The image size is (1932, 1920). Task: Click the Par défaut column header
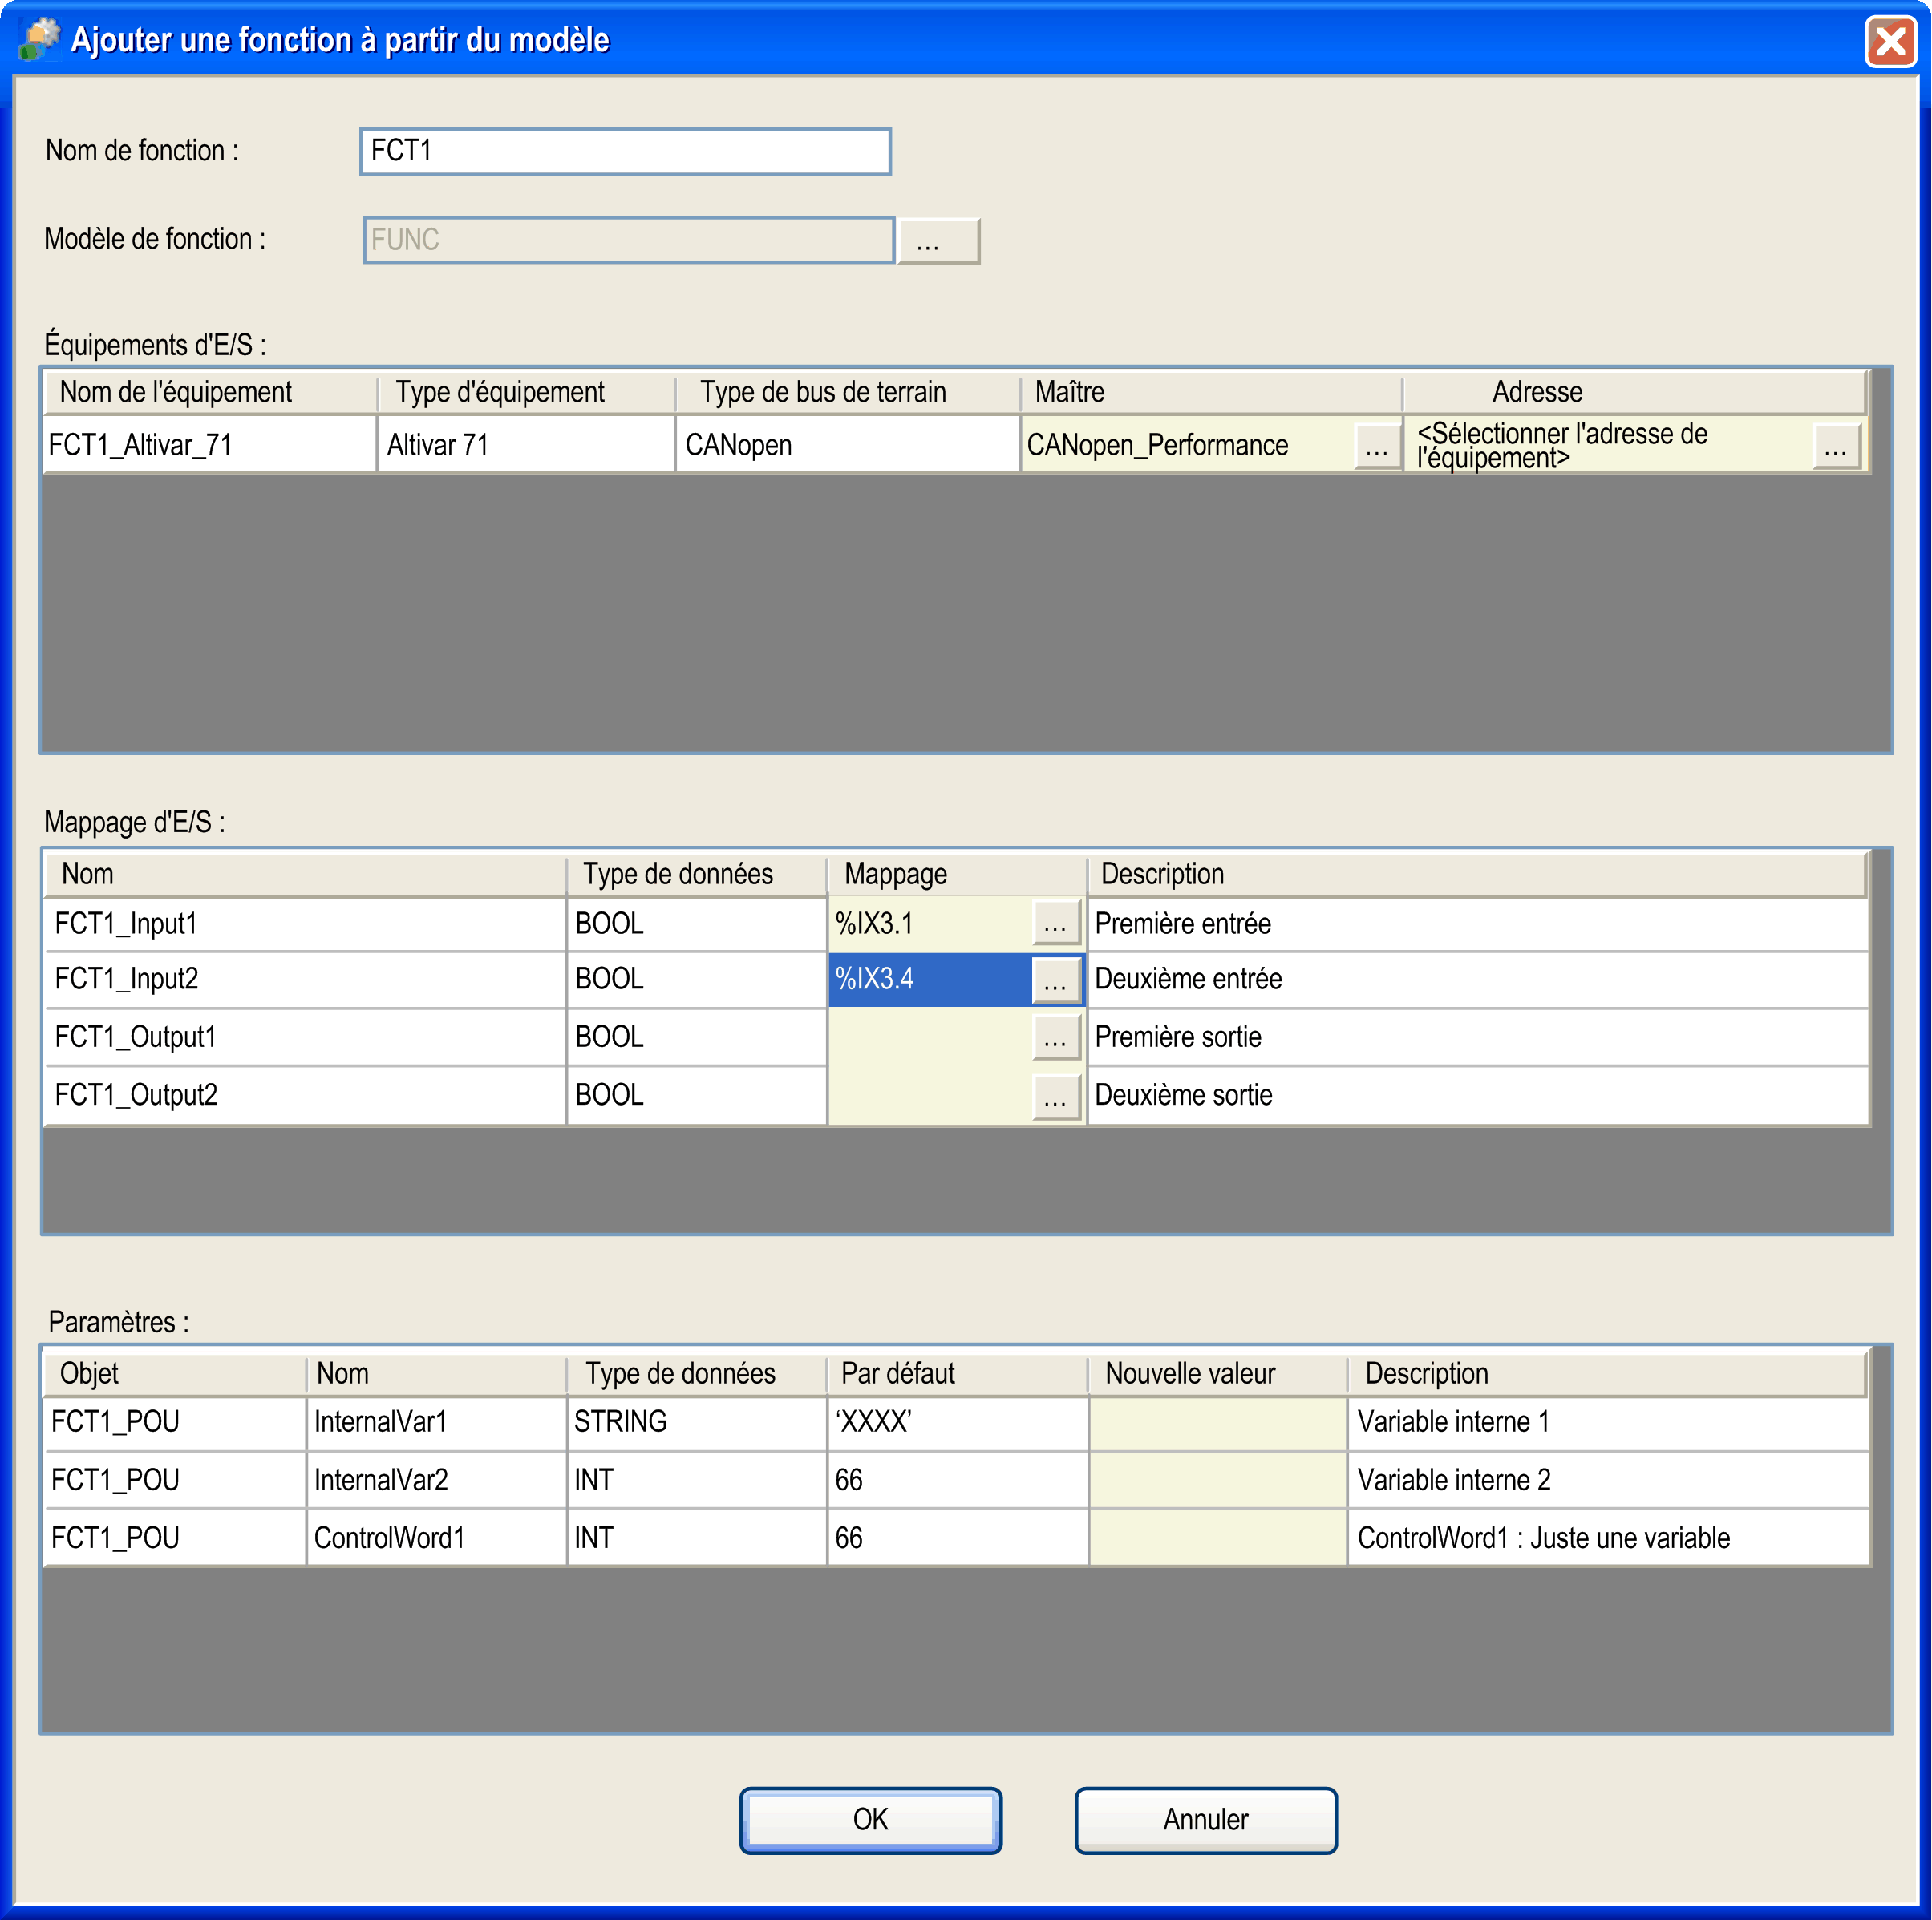pyautogui.click(x=957, y=1374)
